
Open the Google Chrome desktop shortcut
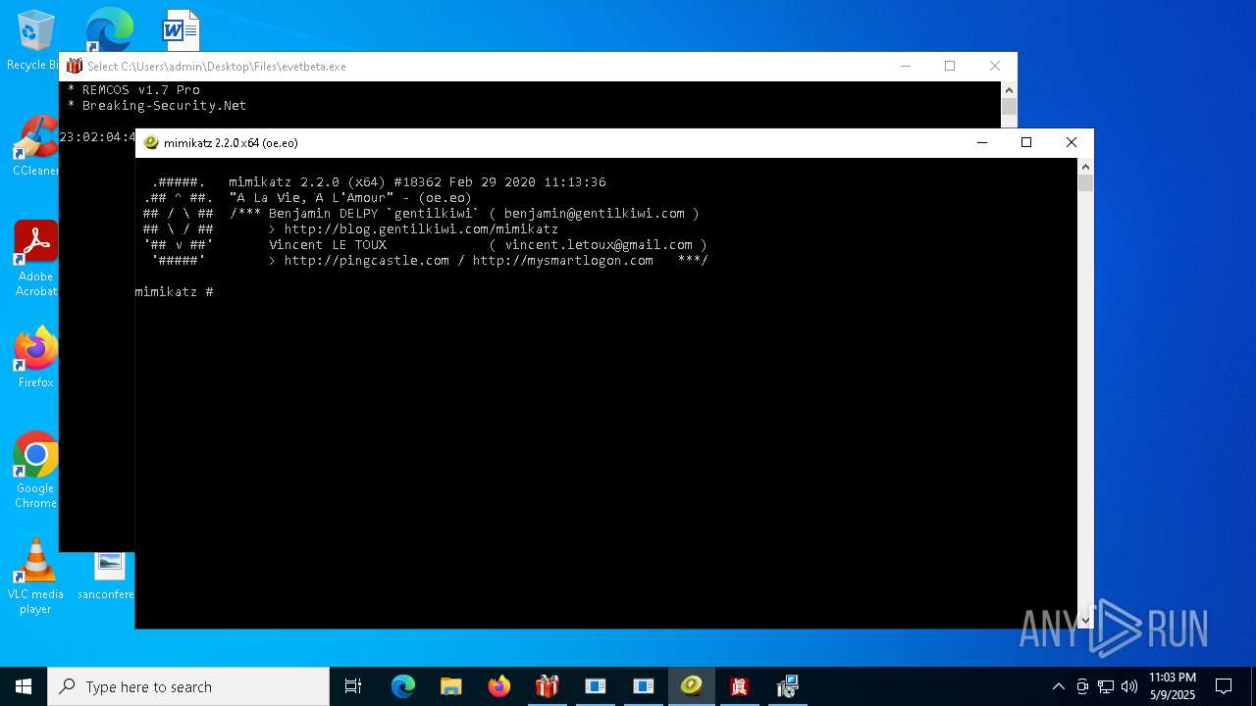[x=35, y=471]
